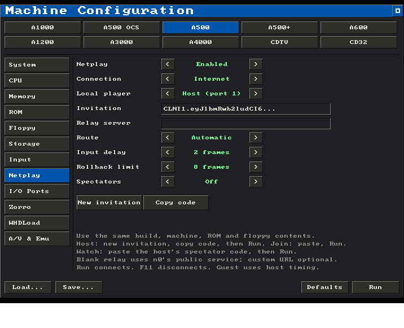Generate a New invitation
Viewport: 404px width, 328px height.
(109, 203)
